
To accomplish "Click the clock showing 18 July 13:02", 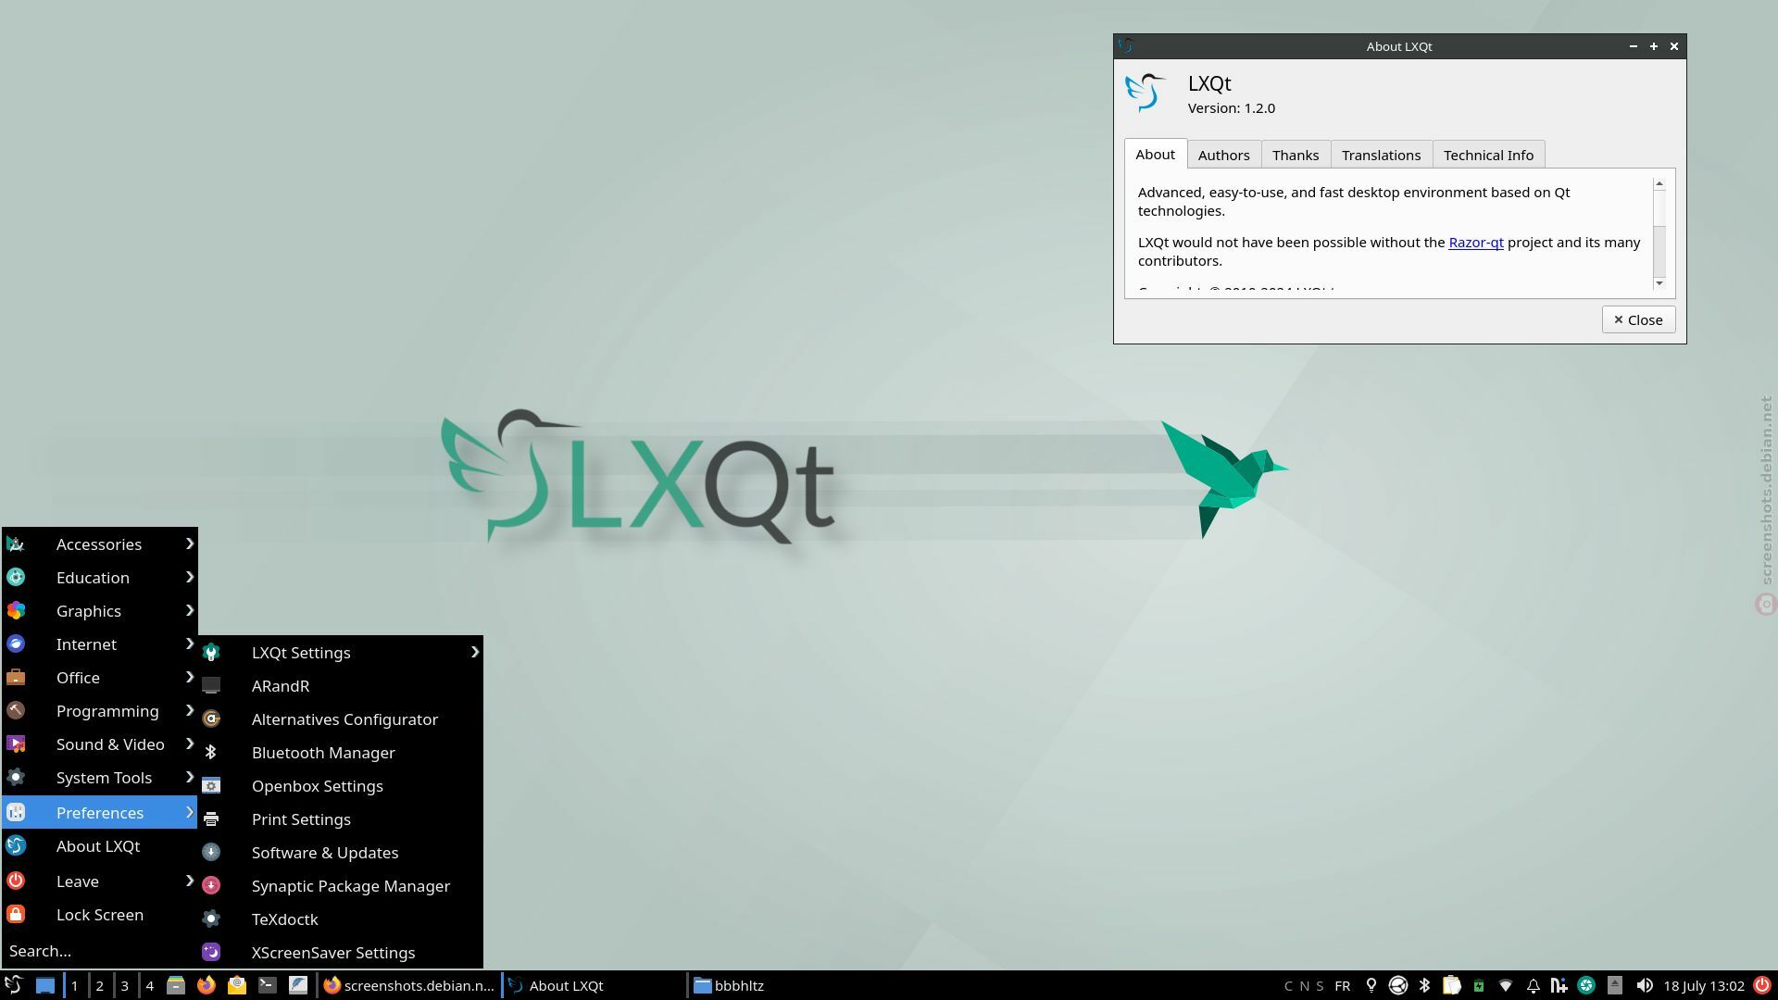I will 1704,985.
